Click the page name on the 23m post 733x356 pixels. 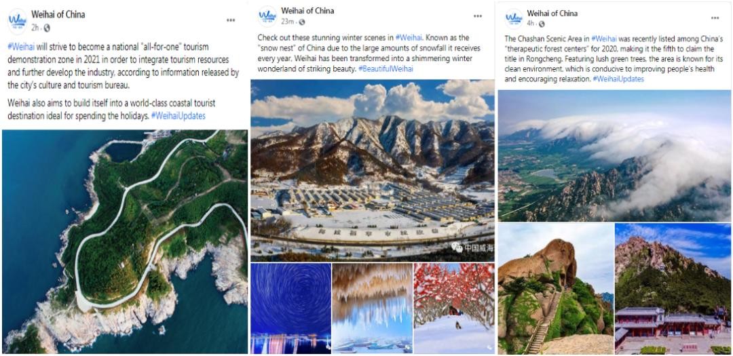[x=307, y=11]
